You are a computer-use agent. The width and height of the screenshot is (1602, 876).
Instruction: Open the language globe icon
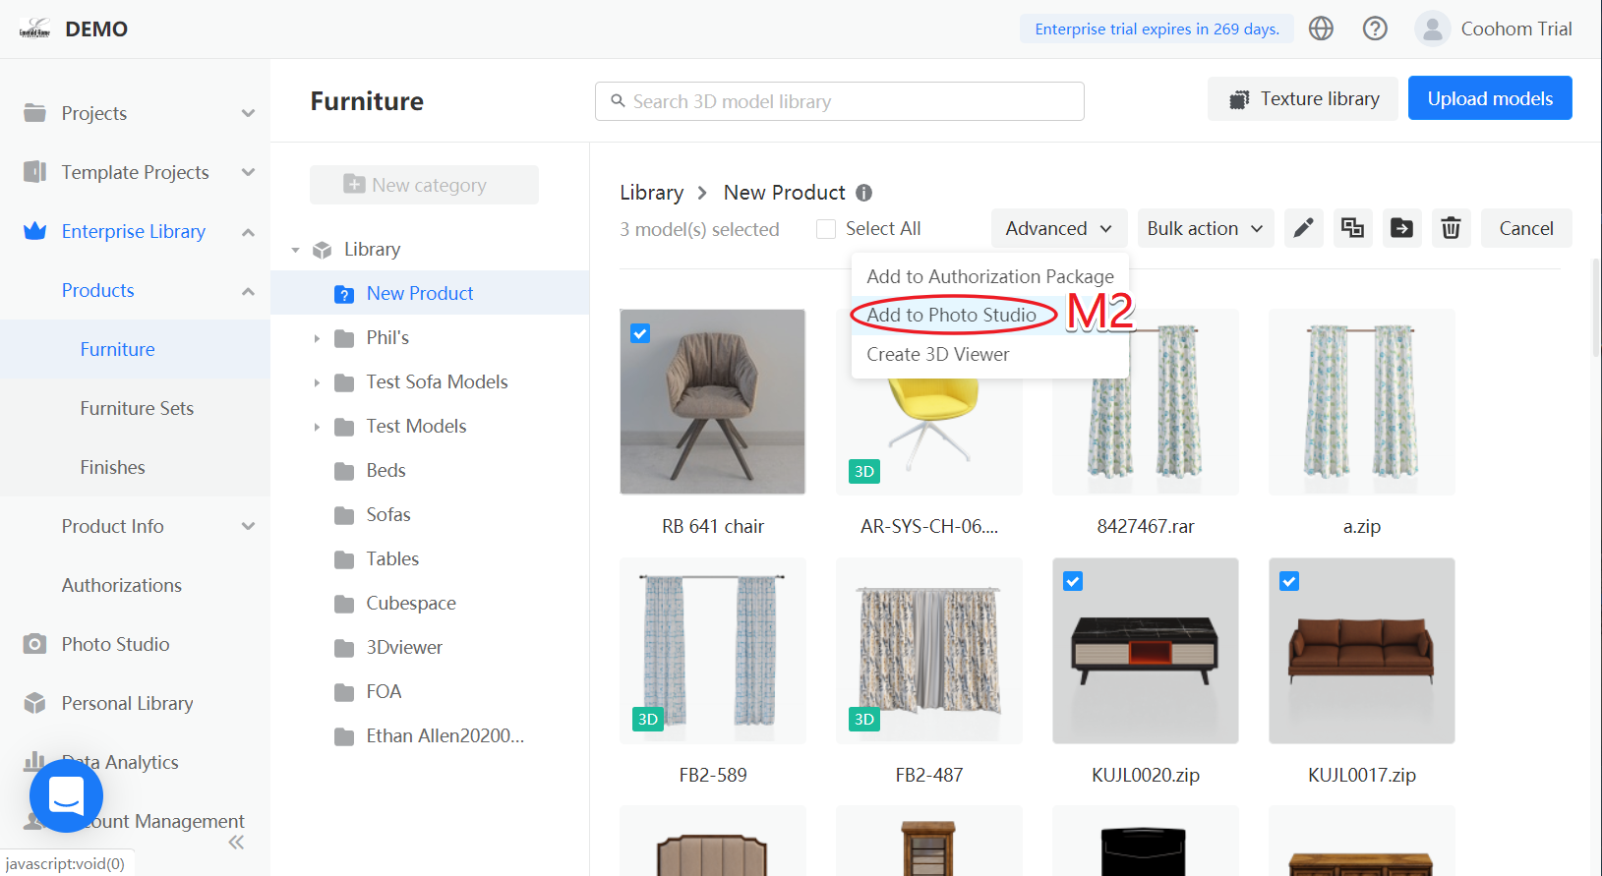coord(1321,29)
